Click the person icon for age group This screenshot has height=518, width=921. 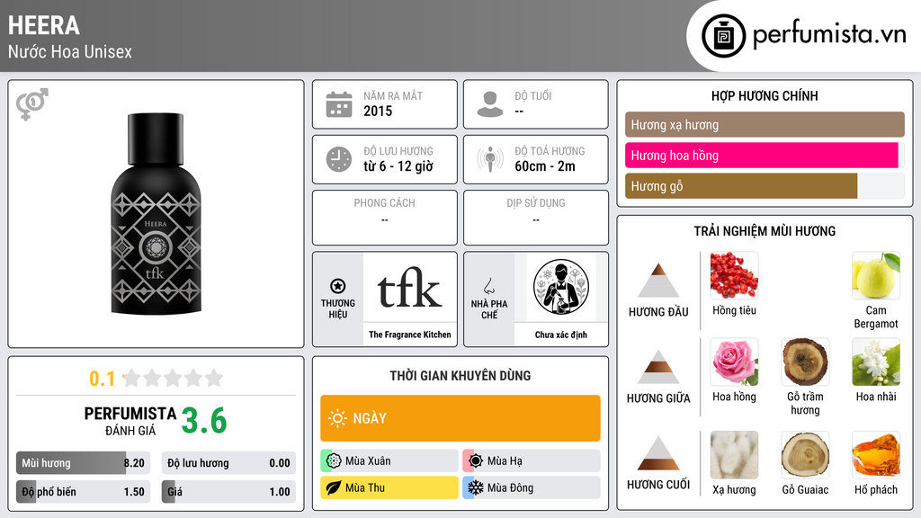490,104
